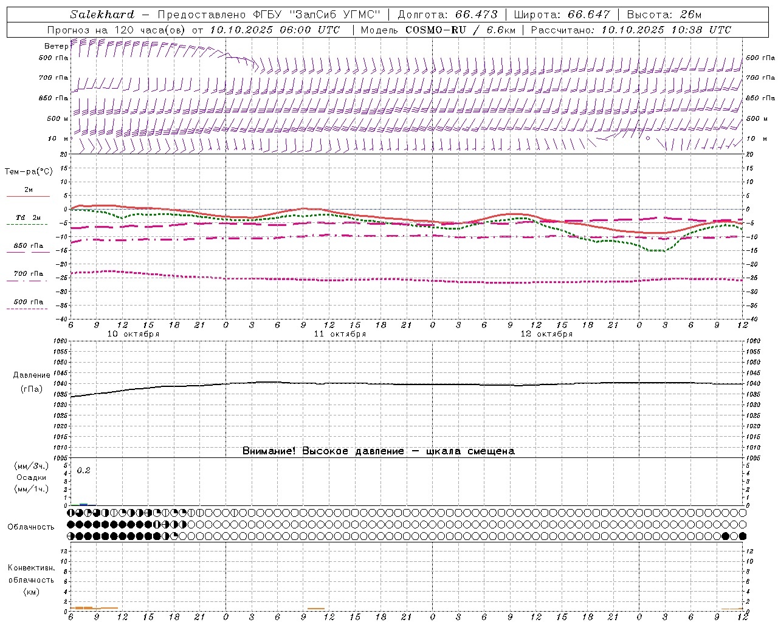Click the 12 октября date label
The width and height of the screenshot is (778, 622).
click(x=546, y=333)
